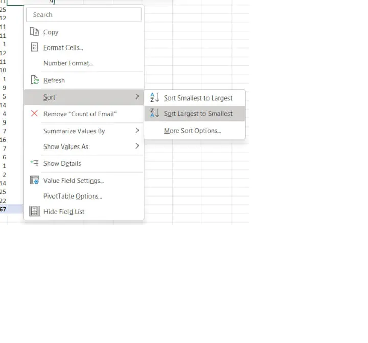The height and width of the screenshot is (343, 368).
Task: Select Refresh in the context menu
Action: tap(83, 80)
